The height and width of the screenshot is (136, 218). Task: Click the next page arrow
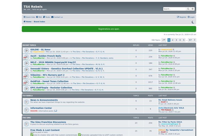[194, 40]
